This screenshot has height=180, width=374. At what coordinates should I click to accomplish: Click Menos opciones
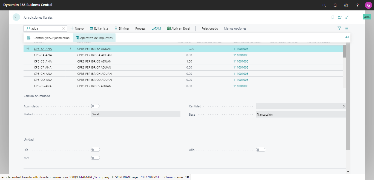[235, 28]
